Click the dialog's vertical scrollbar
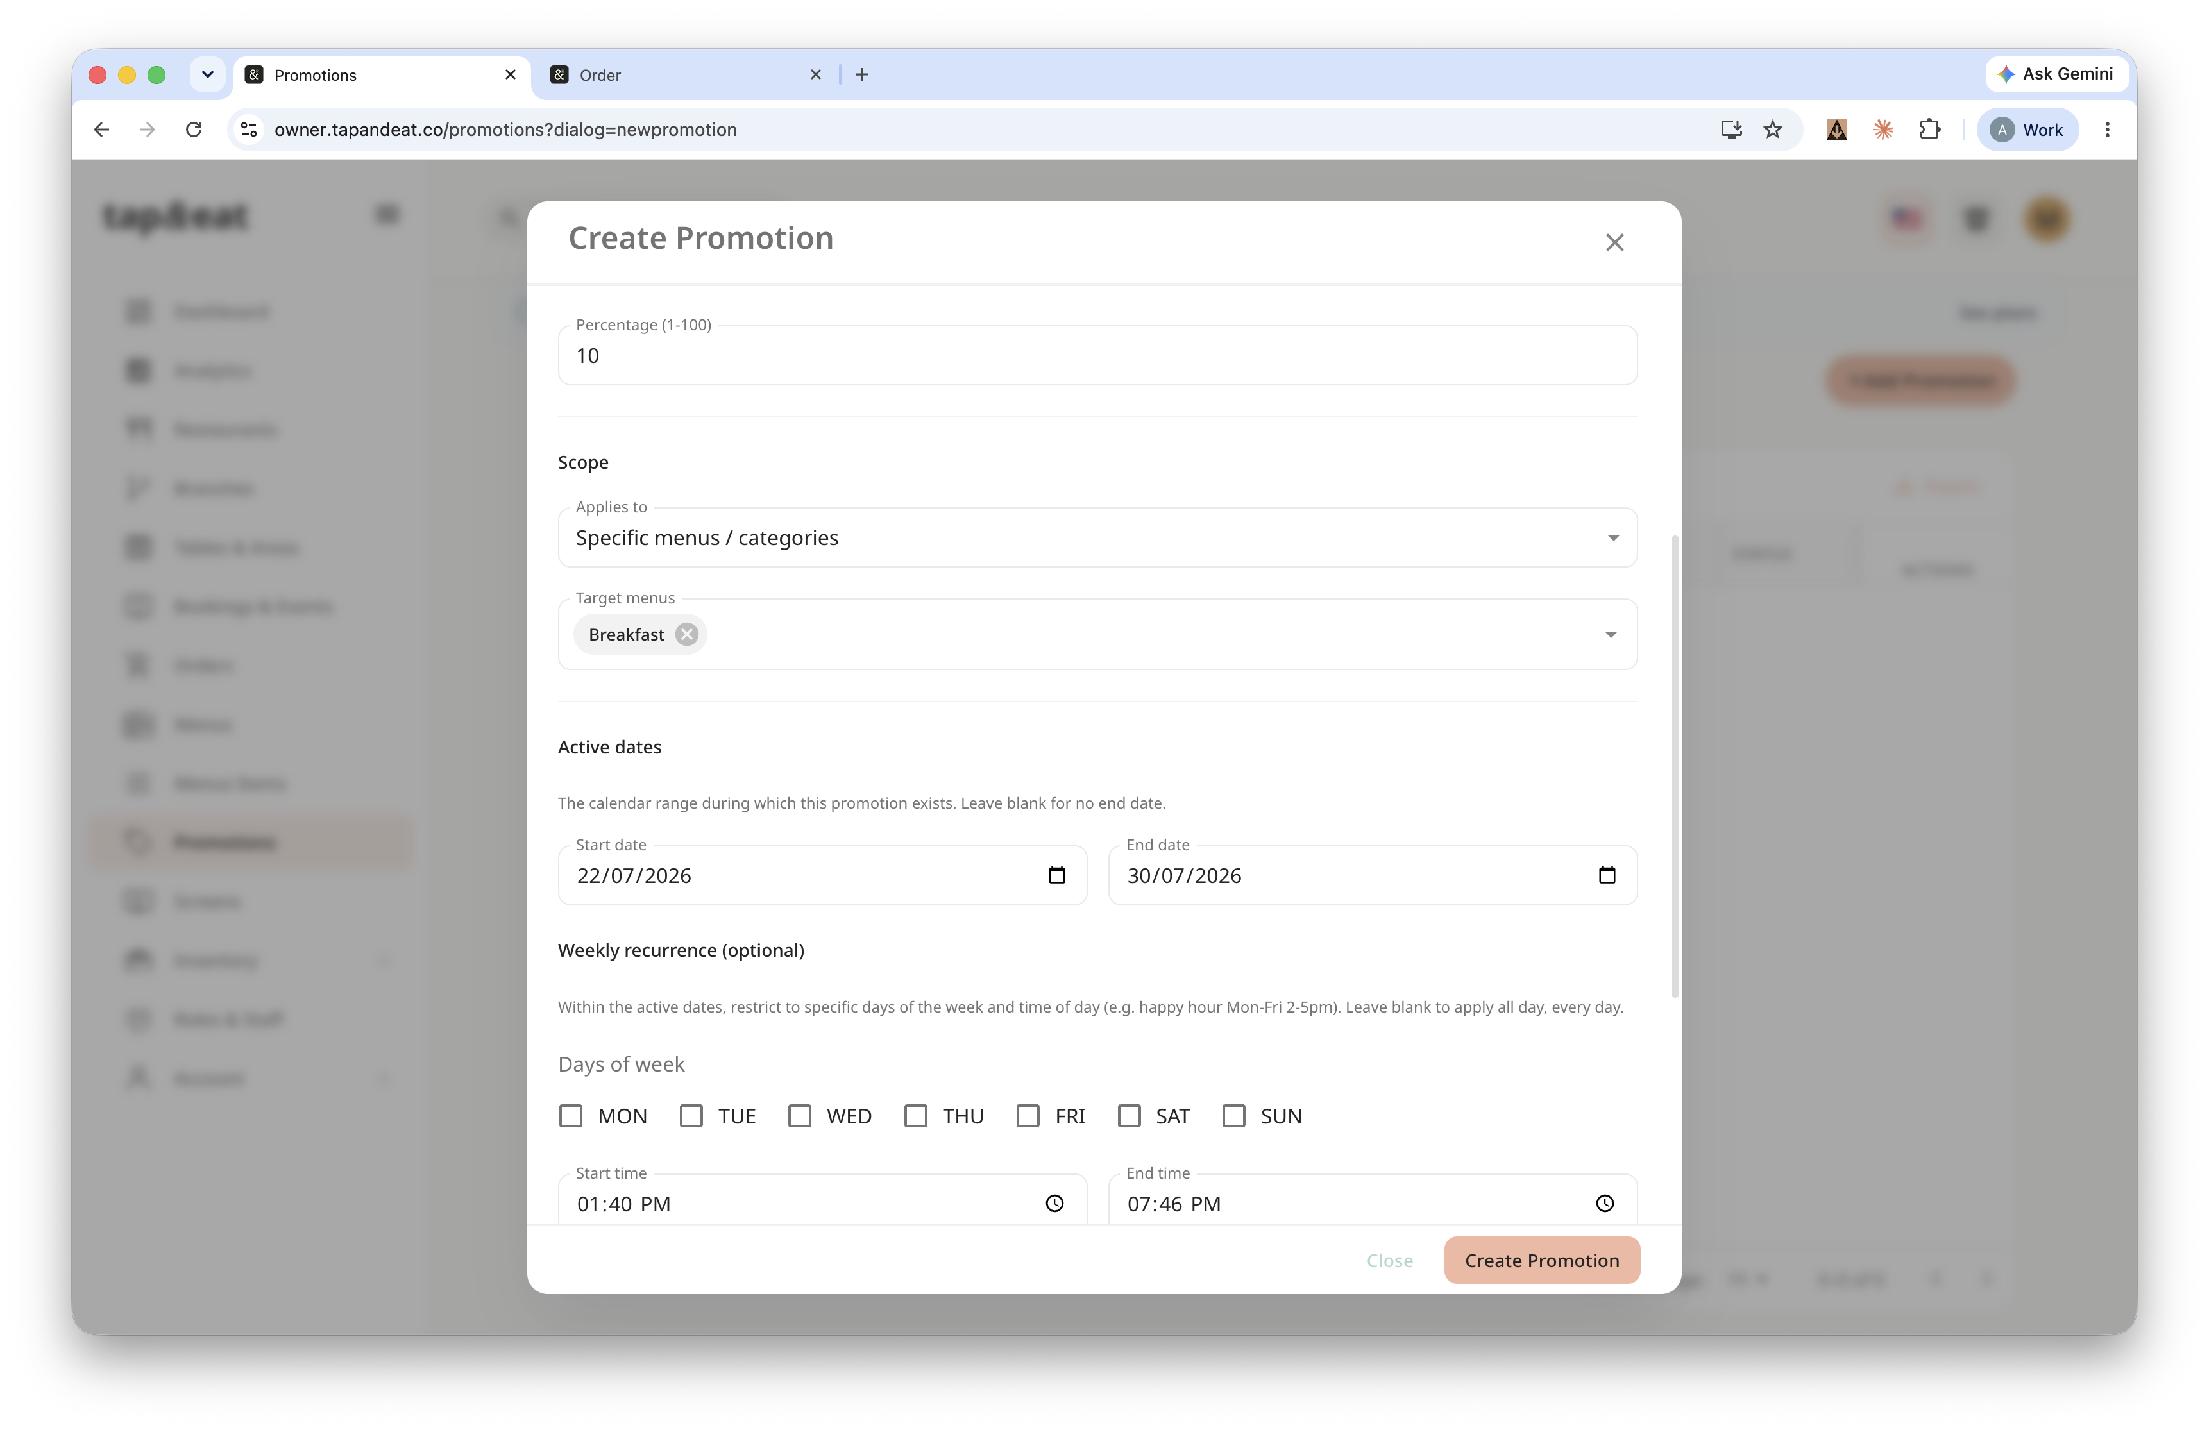 click(1674, 766)
